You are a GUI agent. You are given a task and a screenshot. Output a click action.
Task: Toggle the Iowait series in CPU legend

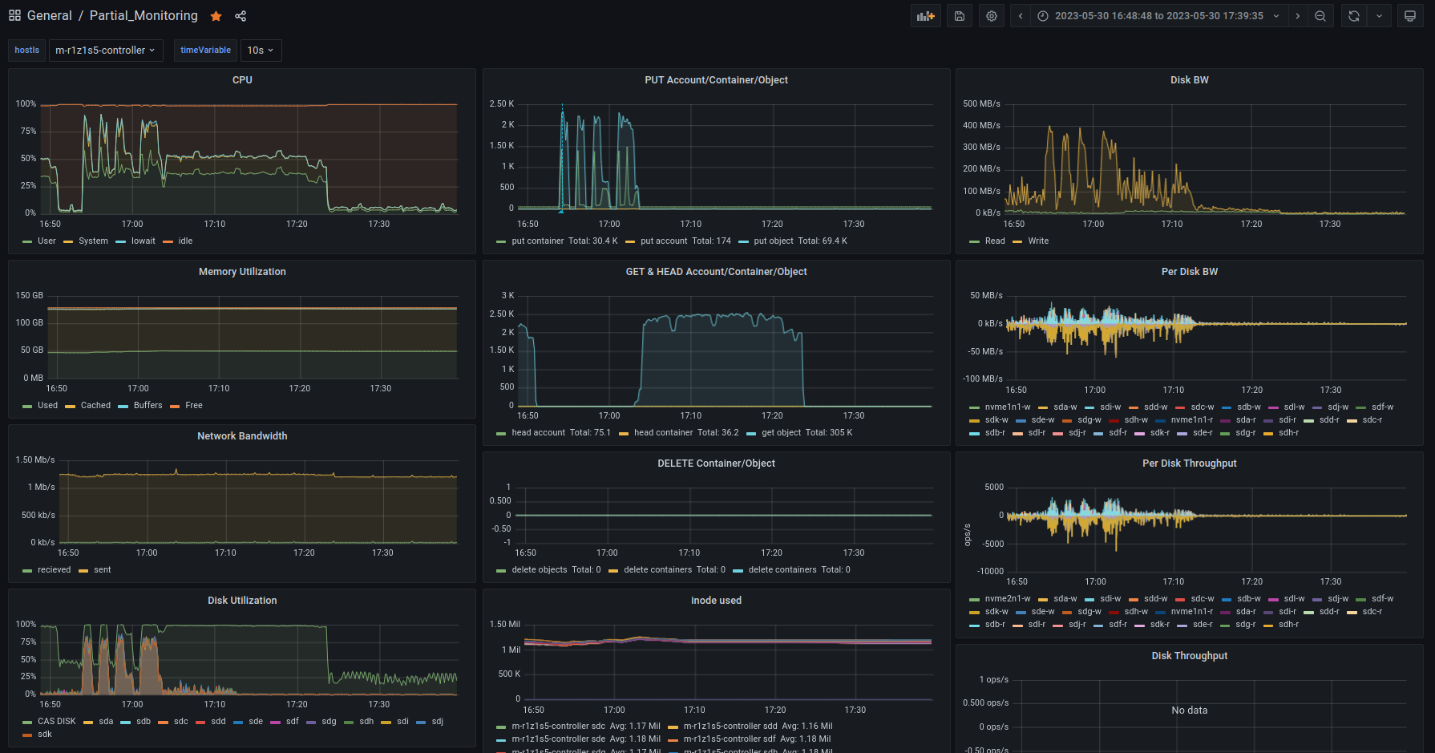143,241
